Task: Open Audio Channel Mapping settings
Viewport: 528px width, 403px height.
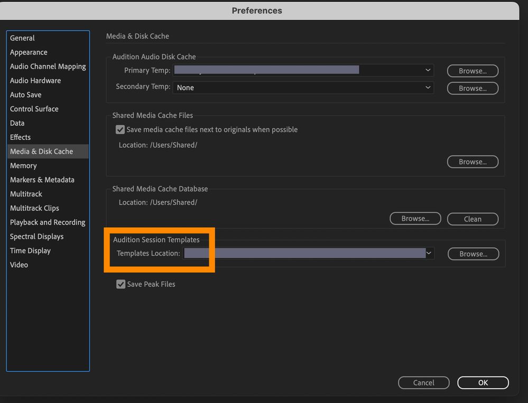Action: click(x=48, y=67)
